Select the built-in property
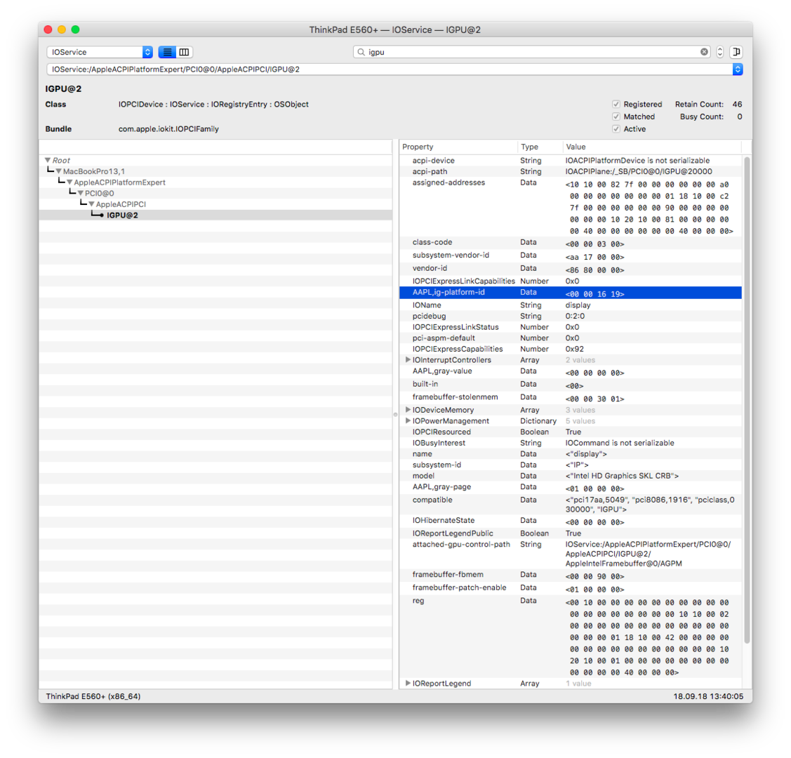The image size is (791, 758). tap(570, 385)
